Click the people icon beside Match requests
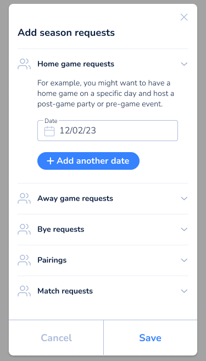206x361 pixels. pyautogui.click(x=24, y=291)
